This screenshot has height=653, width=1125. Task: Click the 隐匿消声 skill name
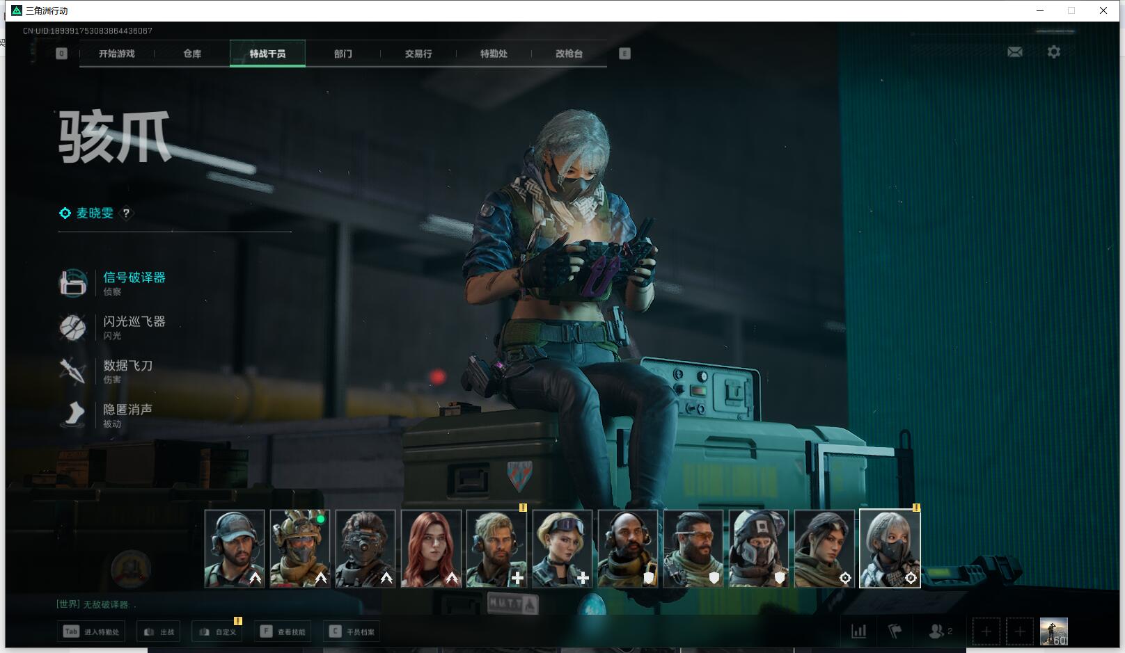click(128, 409)
